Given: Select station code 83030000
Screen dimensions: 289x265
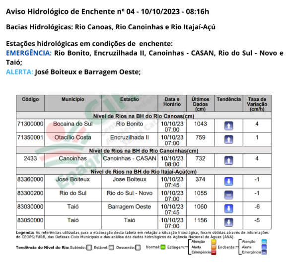Looking at the screenshot, I should pos(30,207).
